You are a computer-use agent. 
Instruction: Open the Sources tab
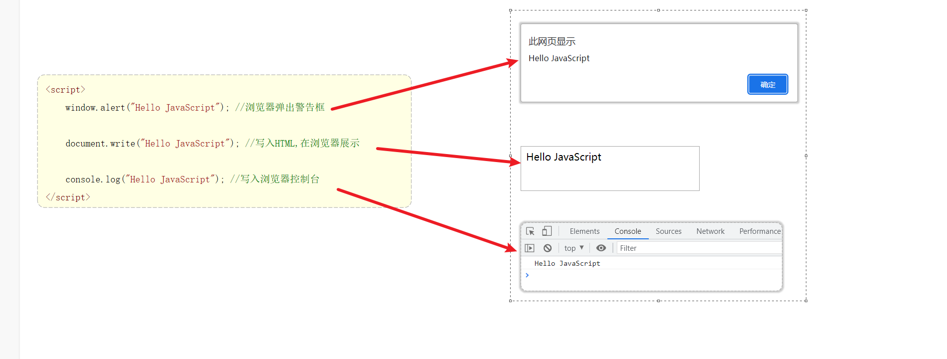[x=668, y=231]
